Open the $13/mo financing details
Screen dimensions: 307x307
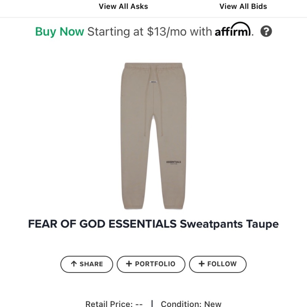coord(150,31)
